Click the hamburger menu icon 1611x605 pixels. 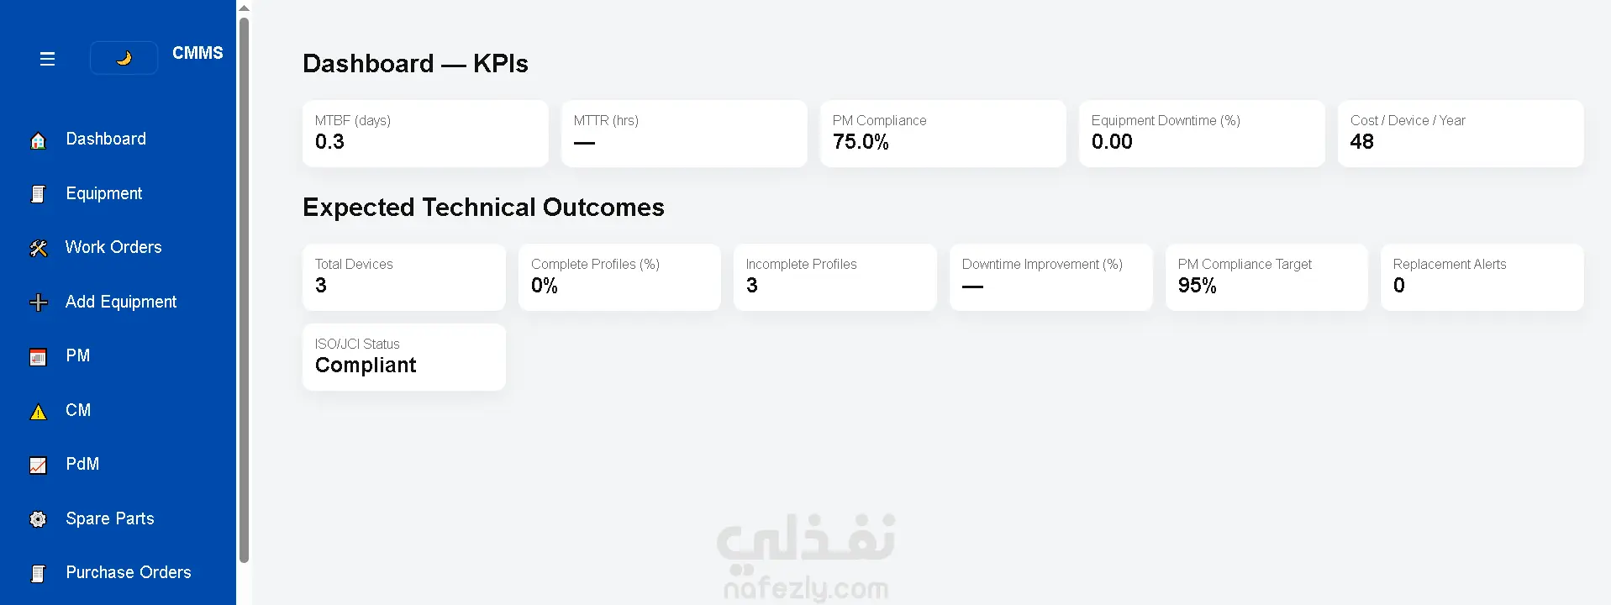click(47, 59)
